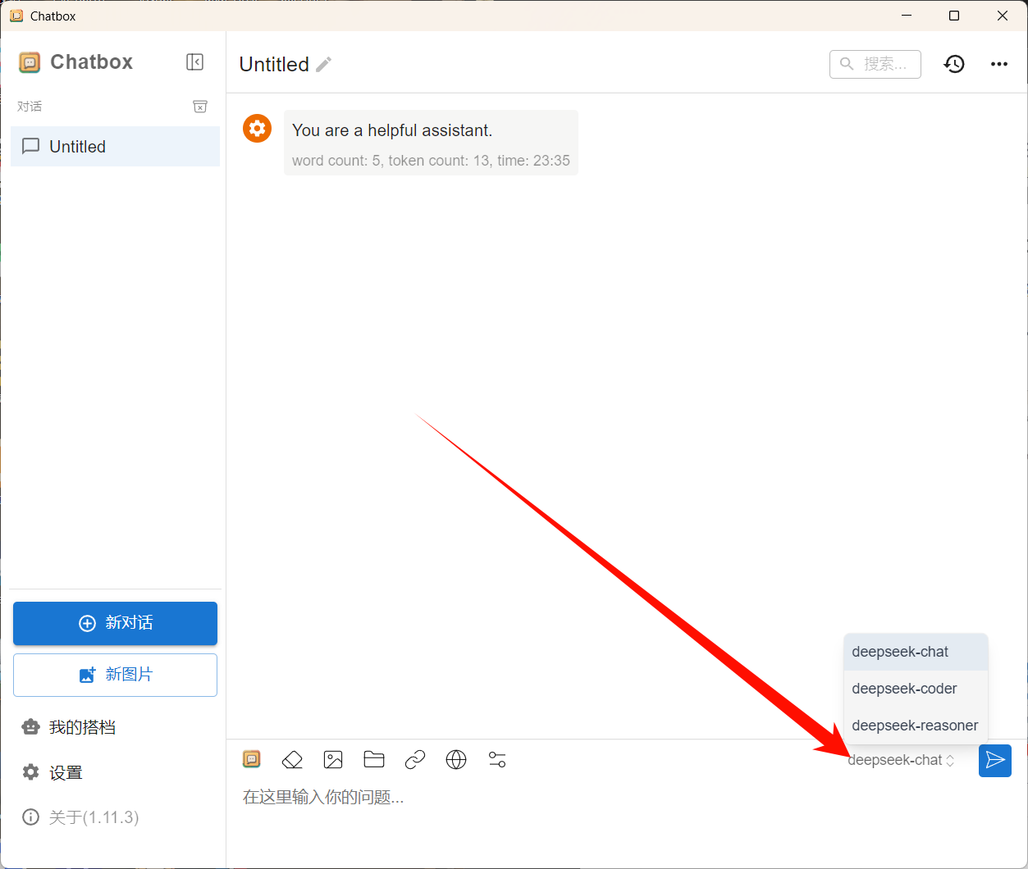Collapse the sidebar with the panel toggle icon

pos(194,62)
